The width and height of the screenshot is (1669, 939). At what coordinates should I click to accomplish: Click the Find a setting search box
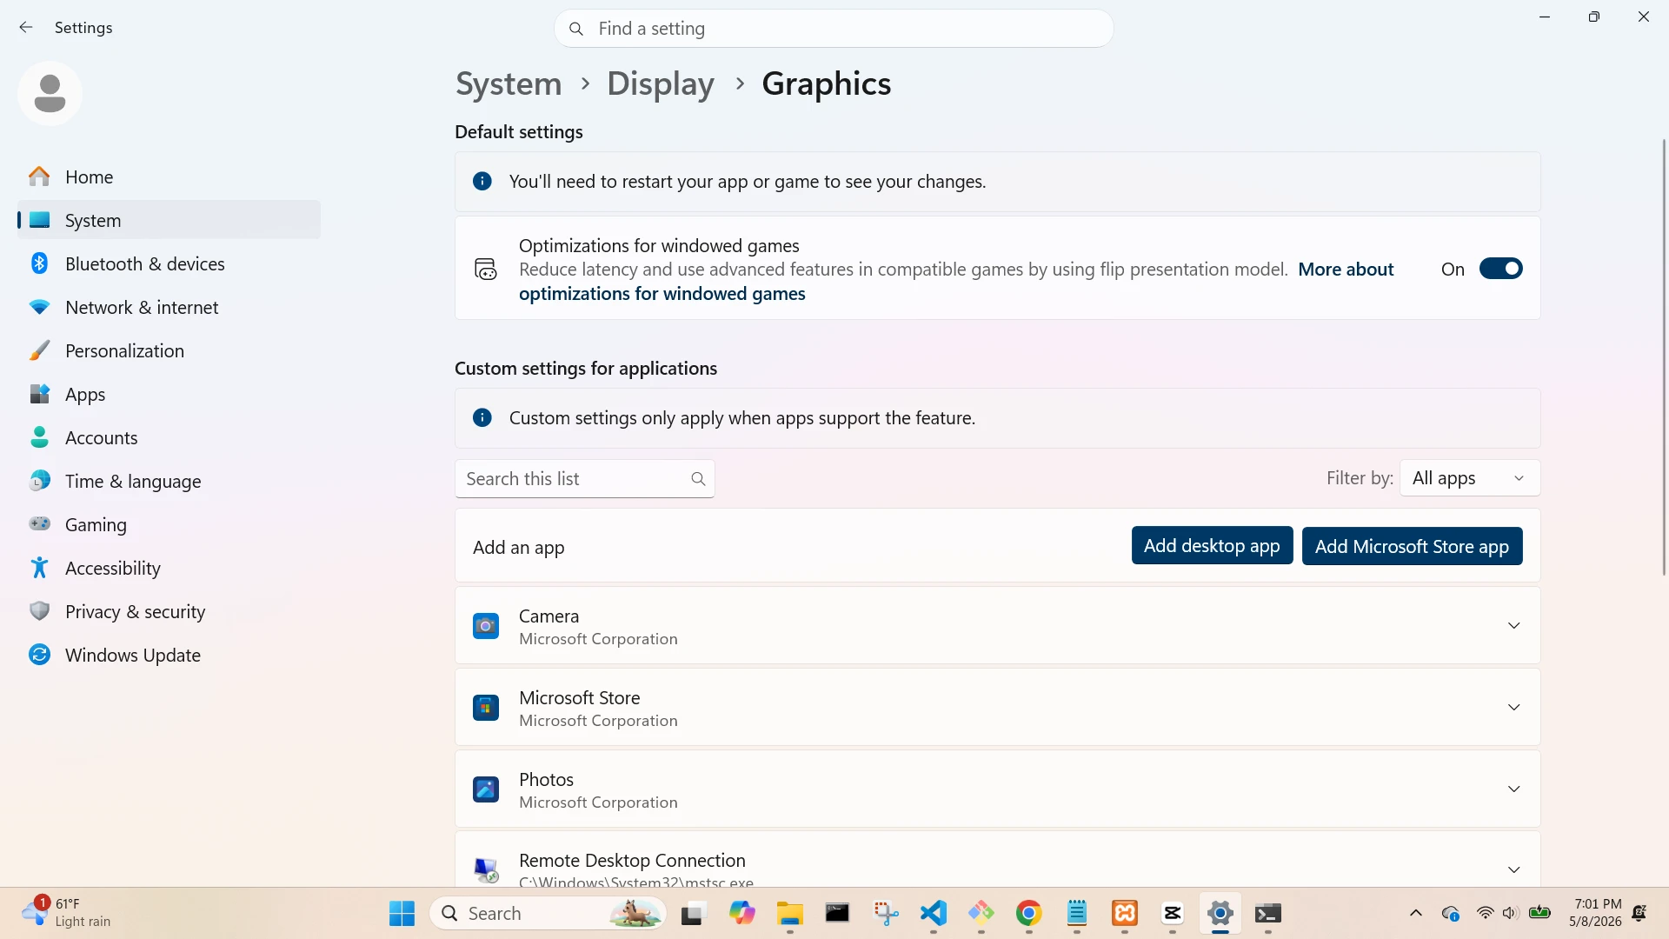[834, 29]
